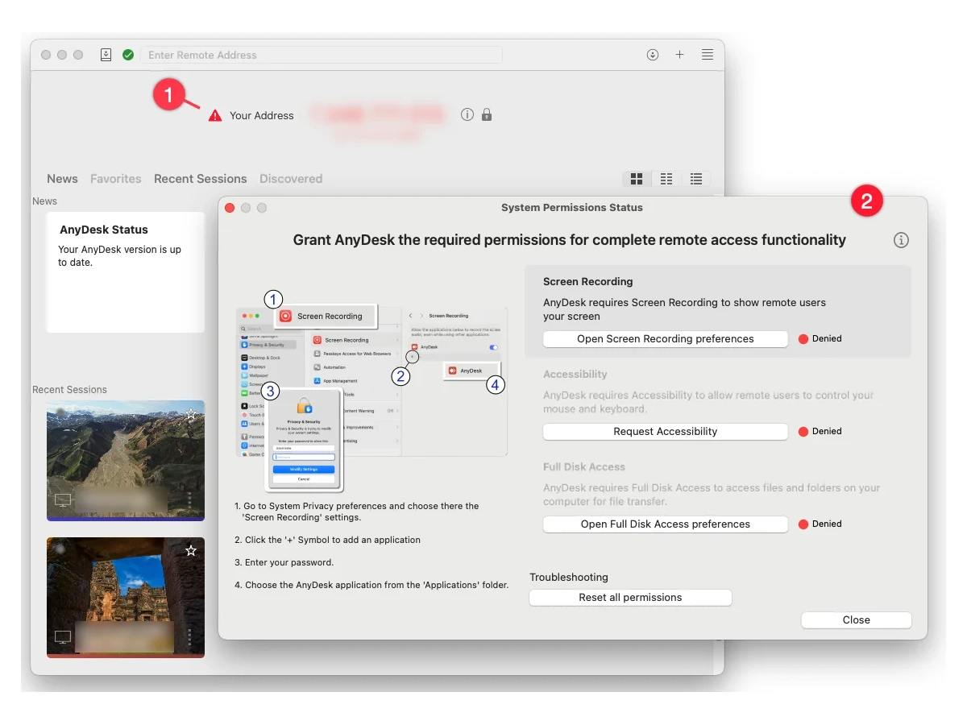Open a new tab with the plus icon

(679, 55)
